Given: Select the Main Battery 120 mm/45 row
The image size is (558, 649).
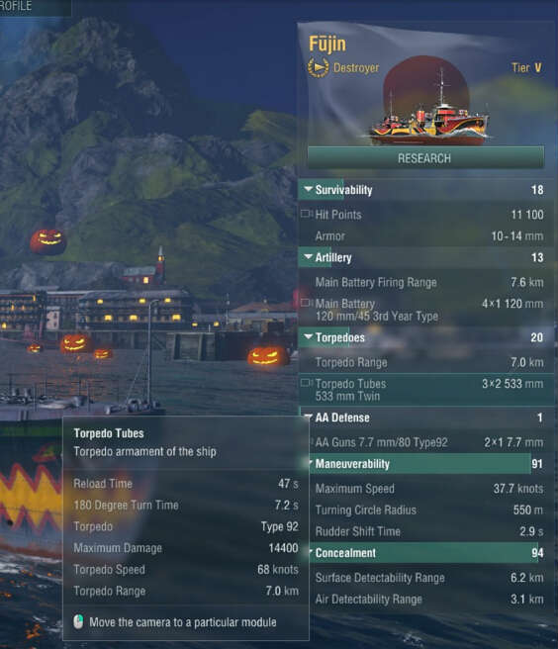Looking at the screenshot, I should (426, 310).
